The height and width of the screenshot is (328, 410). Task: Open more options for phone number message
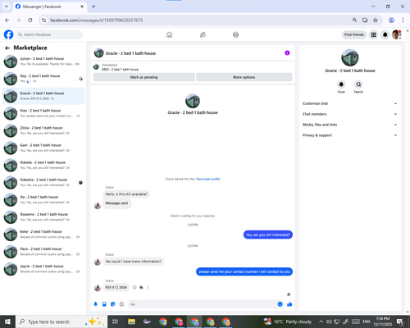coord(148,287)
